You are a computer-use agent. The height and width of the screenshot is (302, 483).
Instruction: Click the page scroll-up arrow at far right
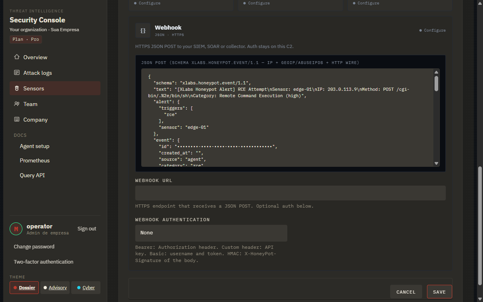(x=480, y=3)
